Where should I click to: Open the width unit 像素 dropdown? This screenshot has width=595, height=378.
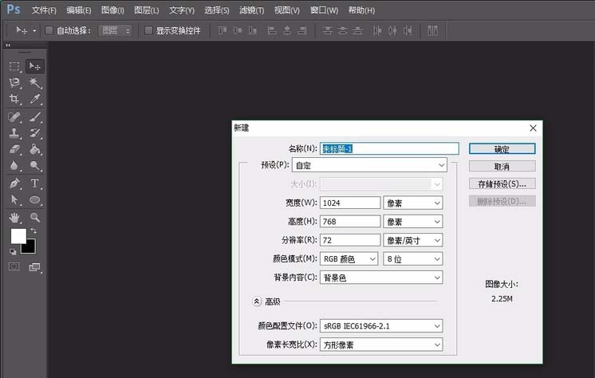coord(413,203)
